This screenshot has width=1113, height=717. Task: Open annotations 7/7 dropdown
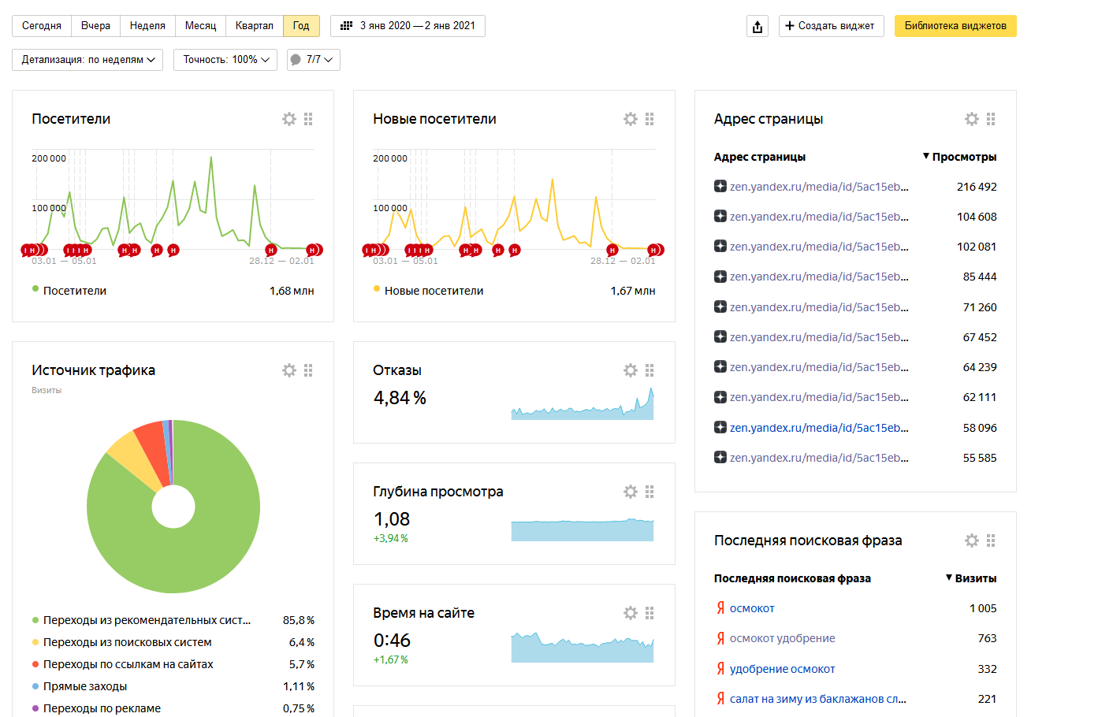tap(314, 60)
